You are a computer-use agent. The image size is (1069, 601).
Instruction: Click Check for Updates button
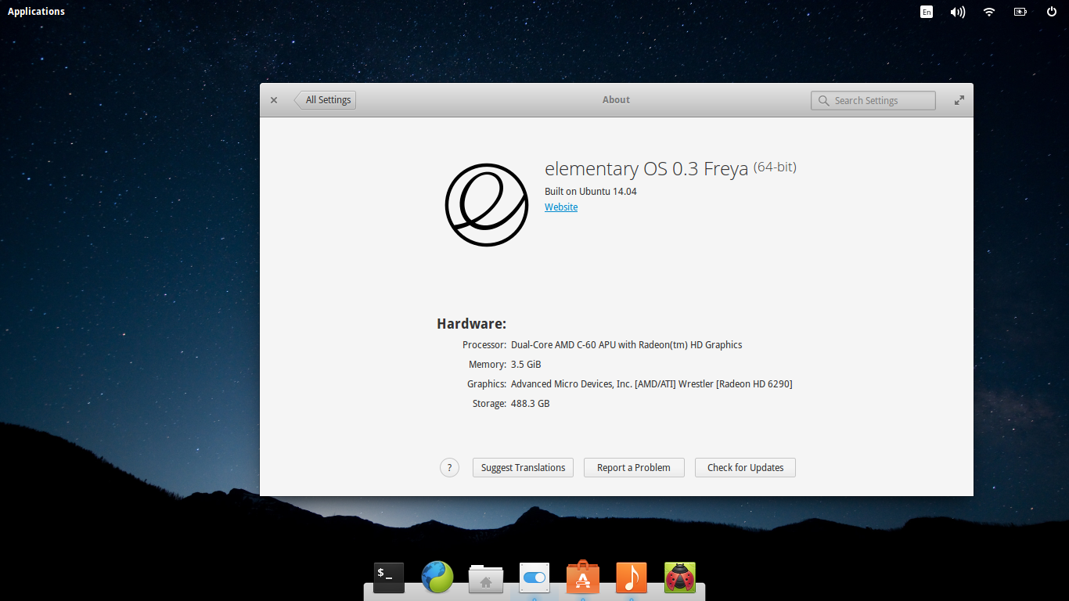click(x=746, y=468)
